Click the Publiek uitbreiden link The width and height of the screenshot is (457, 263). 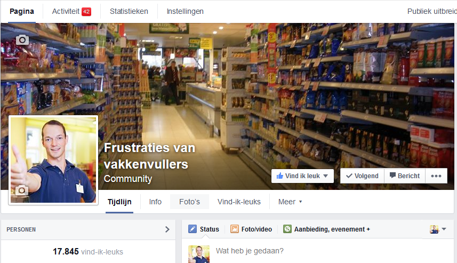tap(432, 11)
